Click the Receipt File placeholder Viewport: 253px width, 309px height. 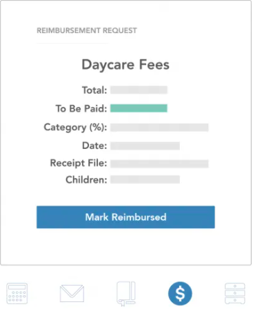click(159, 163)
